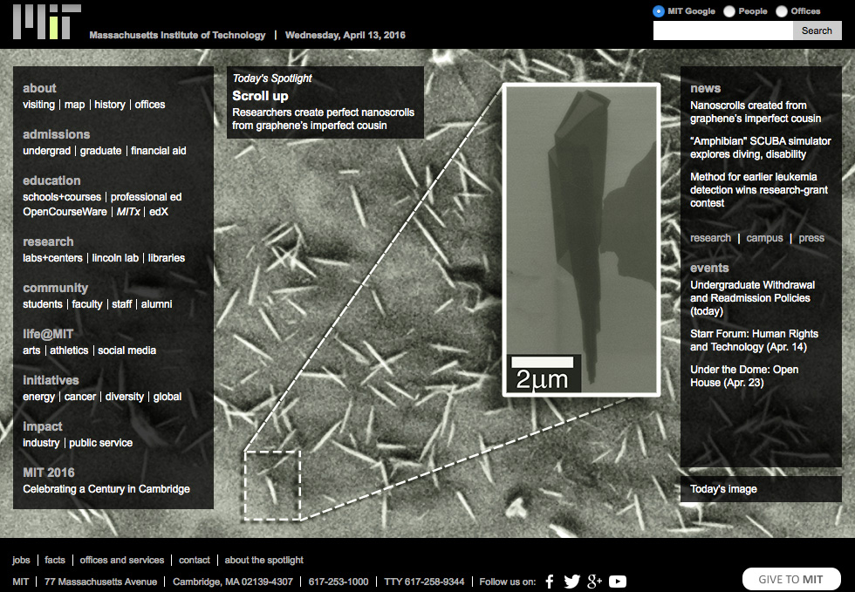Open MIT's Facebook page icon
The height and width of the screenshot is (592, 855).
[550, 582]
